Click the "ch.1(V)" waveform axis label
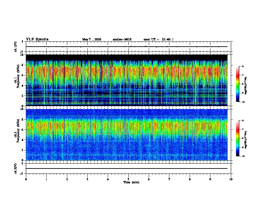260x201 pixels. point(16,47)
